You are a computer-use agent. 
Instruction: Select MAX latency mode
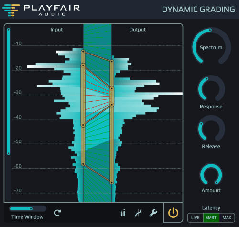coord(227,218)
